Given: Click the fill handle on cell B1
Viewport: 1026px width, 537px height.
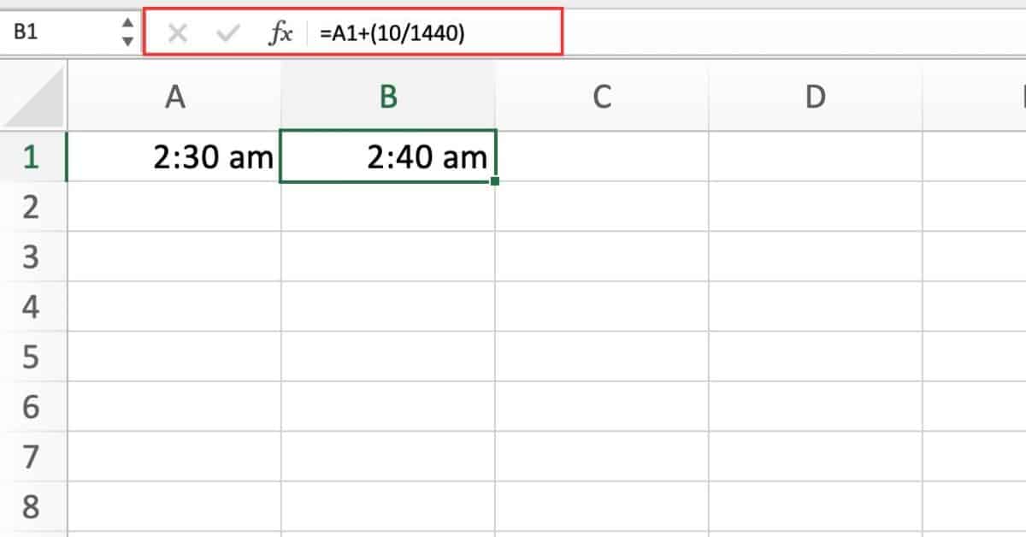Looking at the screenshot, I should pyautogui.click(x=495, y=181).
